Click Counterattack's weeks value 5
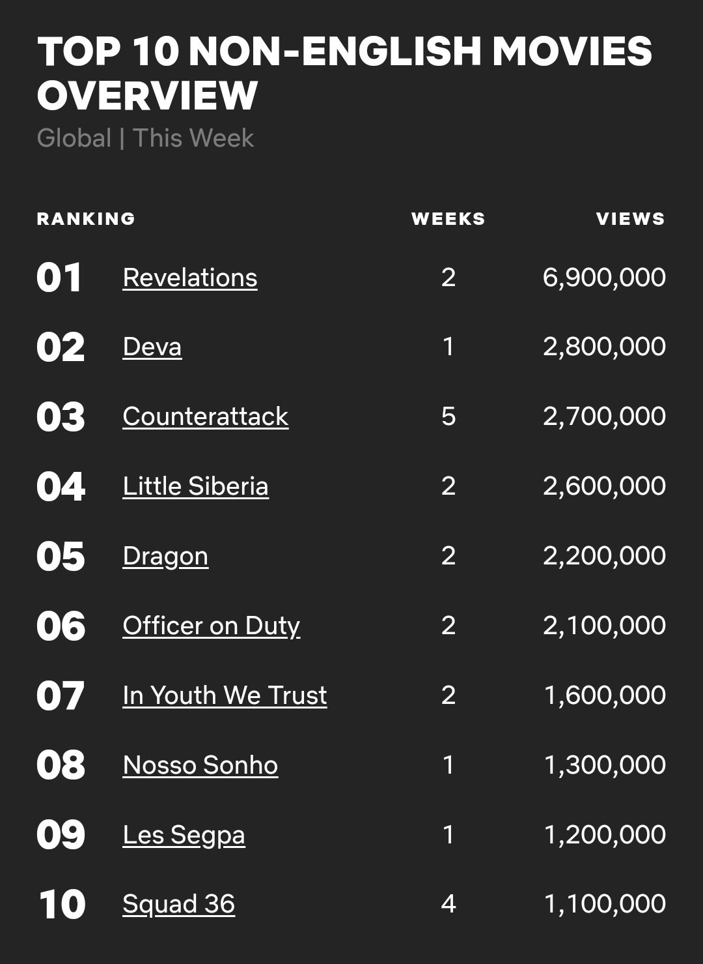This screenshot has width=703, height=964. 448,416
